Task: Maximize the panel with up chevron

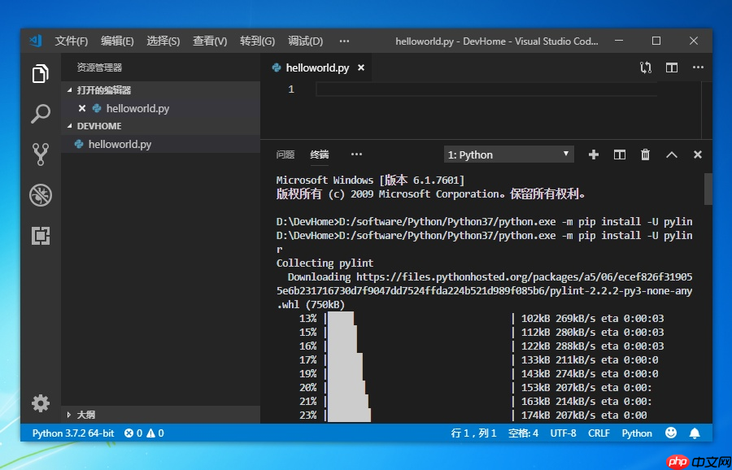Action: 671,154
